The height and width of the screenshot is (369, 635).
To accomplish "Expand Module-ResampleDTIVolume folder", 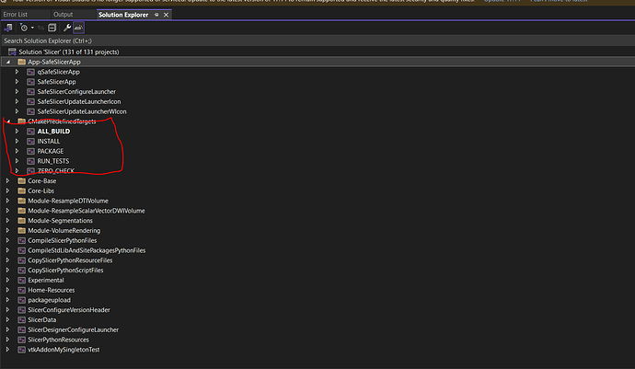I will pos(7,201).
